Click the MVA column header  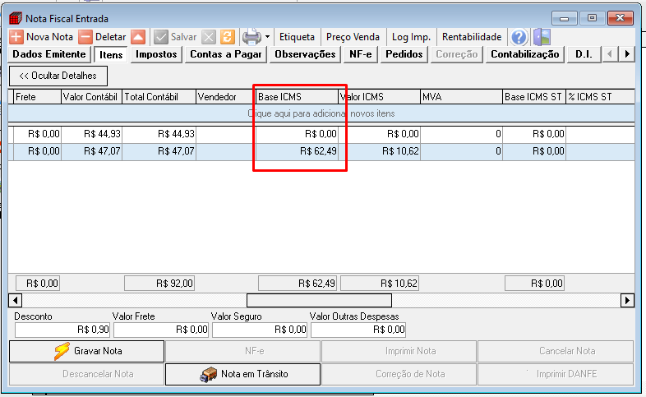pos(461,97)
